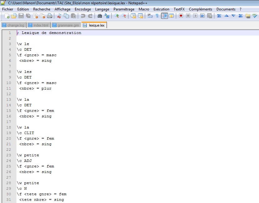Save the current recorded macro

(x=210, y=16)
